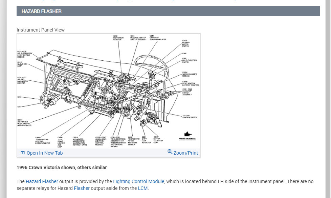Click the 'FRONT OF VEHICLE' caption text
The width and height of the screenshot is (331, 198).
pyautogui.click(x=187, y=139)
